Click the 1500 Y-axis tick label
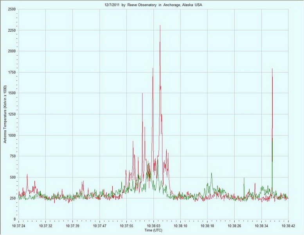The height and width of the screenshot is (235, 304). (12, 93)
